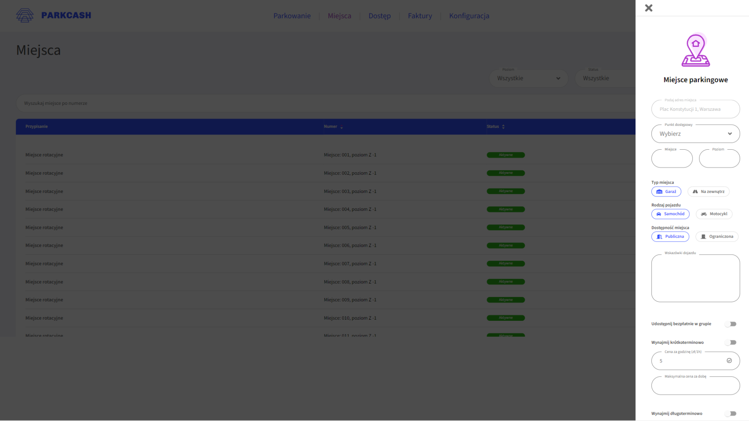Expand the Poziom filter dropdown
The height and width of the screenshot is (421, 749).
pyautogui.click(x=528, y=78)
